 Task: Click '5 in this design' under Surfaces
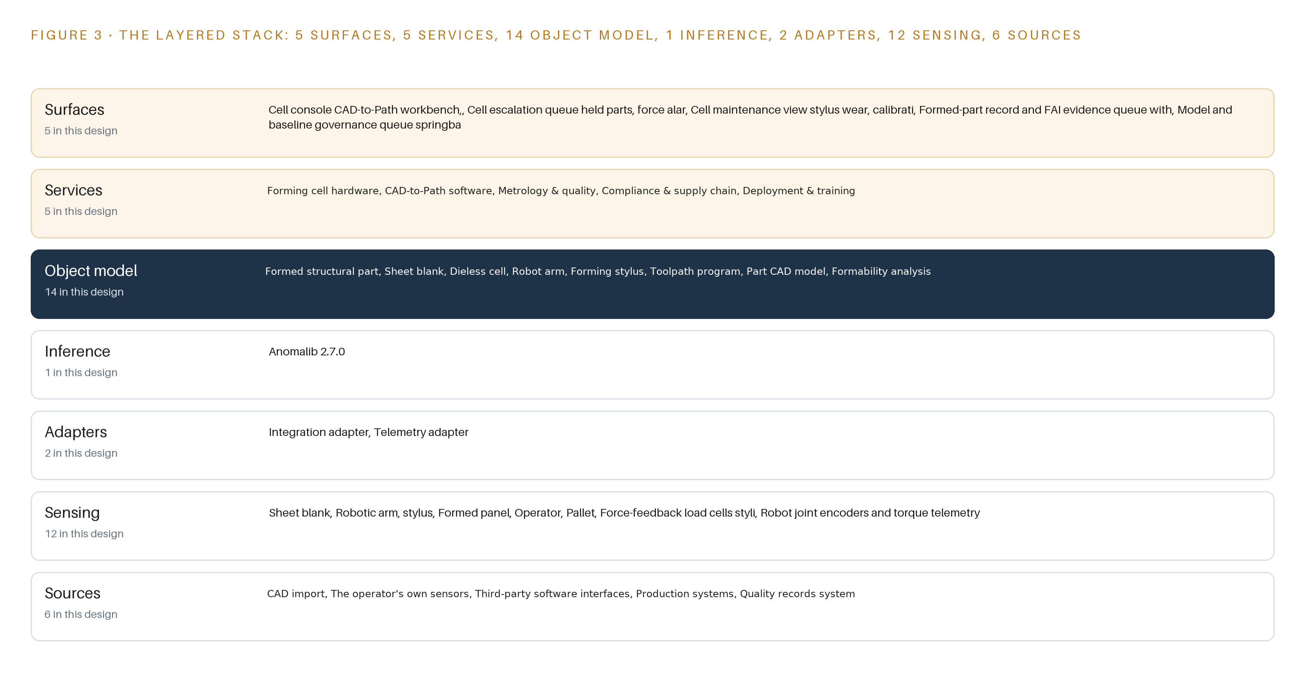pos(81,131)
